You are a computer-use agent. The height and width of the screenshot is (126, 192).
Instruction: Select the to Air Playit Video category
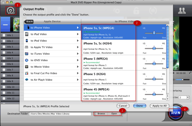coord(52,80)
